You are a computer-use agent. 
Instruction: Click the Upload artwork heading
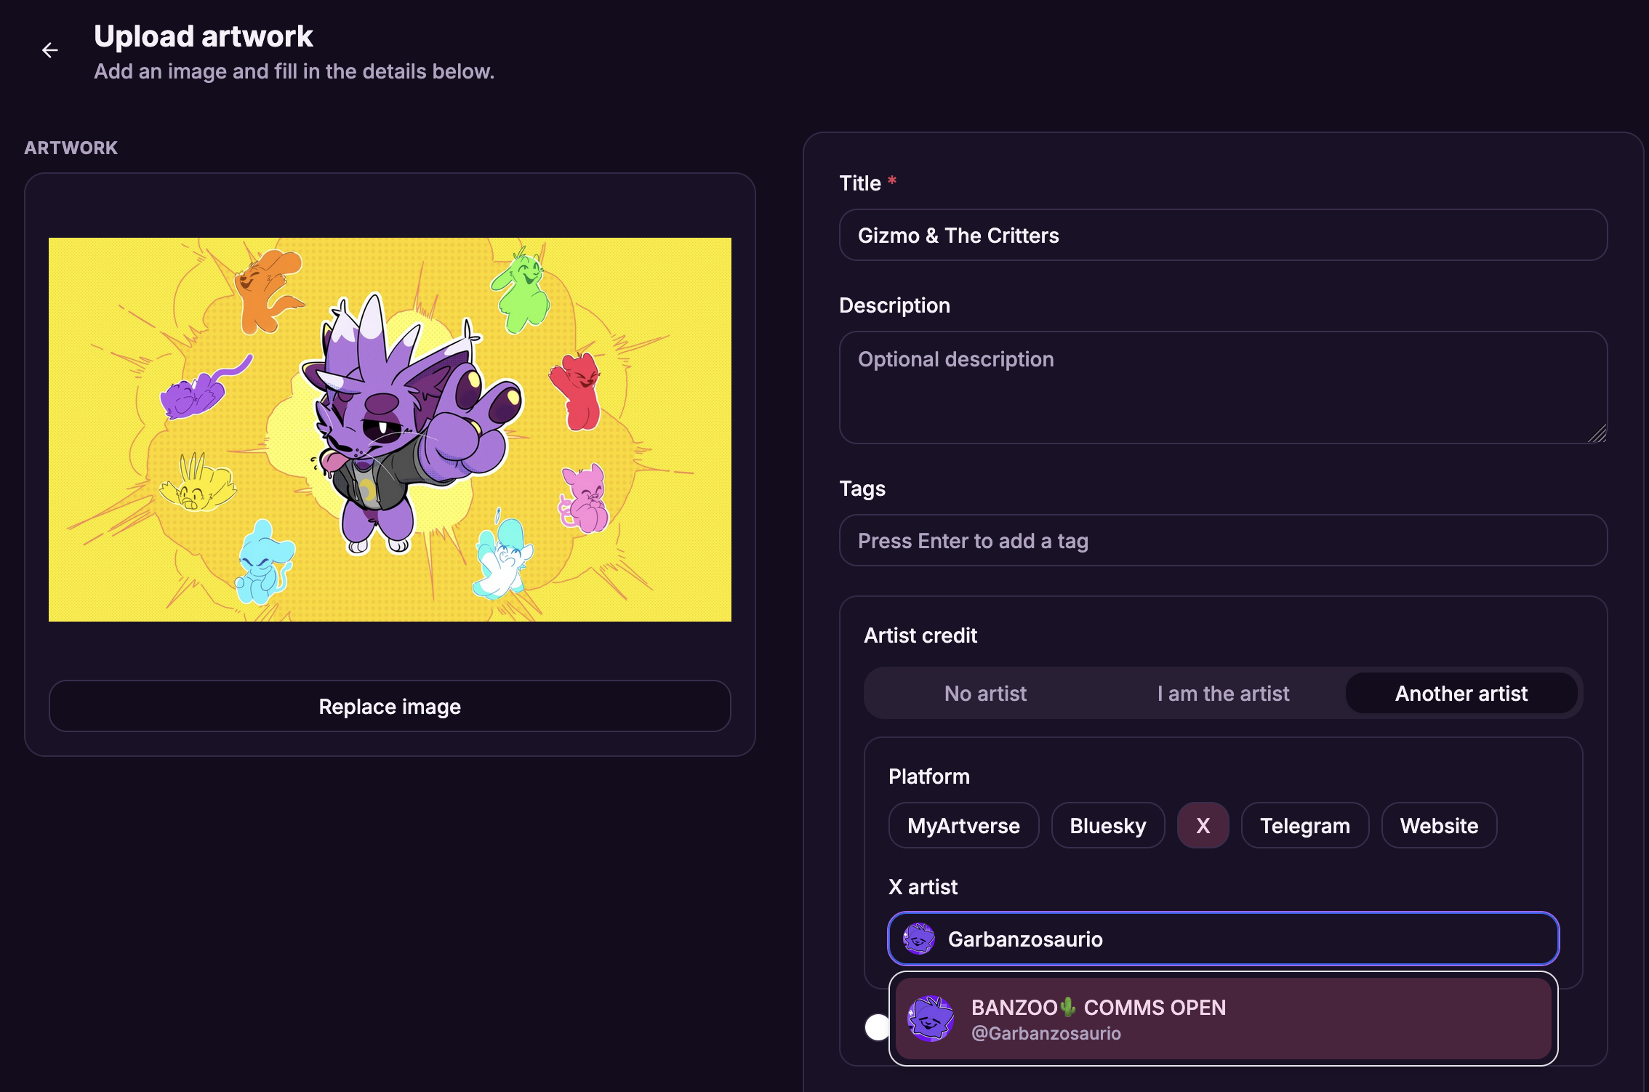tap(204, 36)
